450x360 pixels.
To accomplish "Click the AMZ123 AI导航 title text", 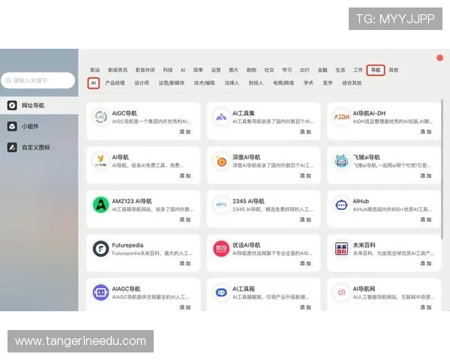I will coord(132,201).
